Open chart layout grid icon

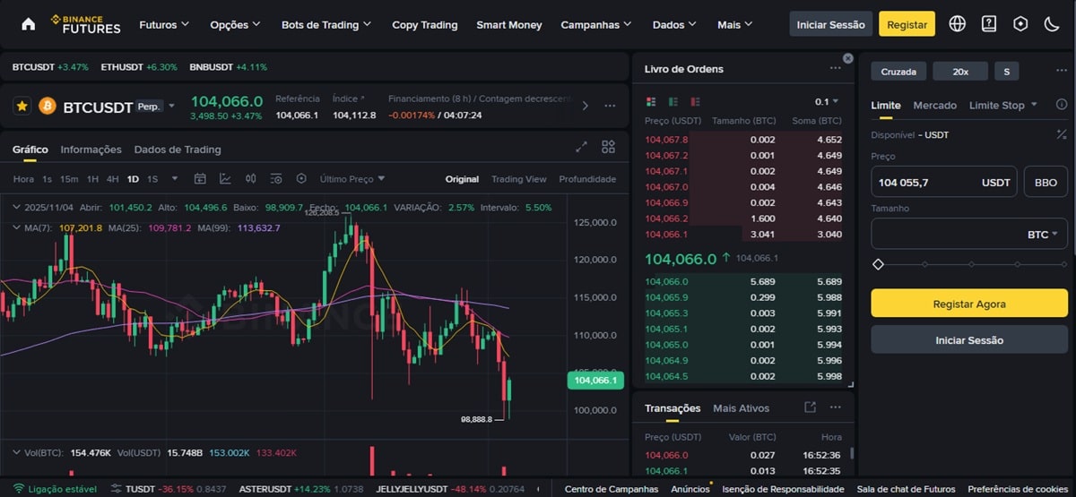pos(608,147)
